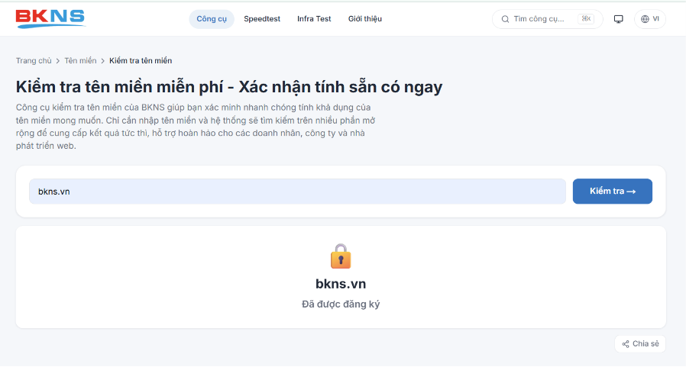The image size is (686, 367).
Task: Click the domain input containing bkns.vn
Action: (297, 192)
